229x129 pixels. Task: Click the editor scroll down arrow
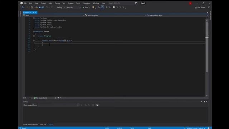(207, 96)
